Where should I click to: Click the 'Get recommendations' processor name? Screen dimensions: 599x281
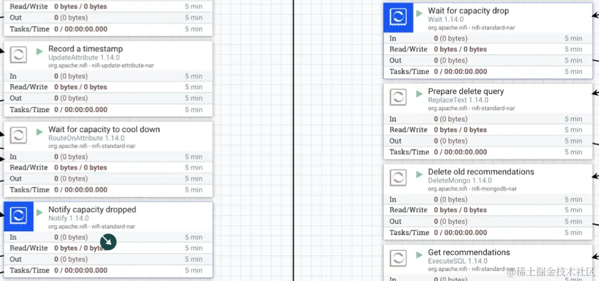tap(469, 252)
